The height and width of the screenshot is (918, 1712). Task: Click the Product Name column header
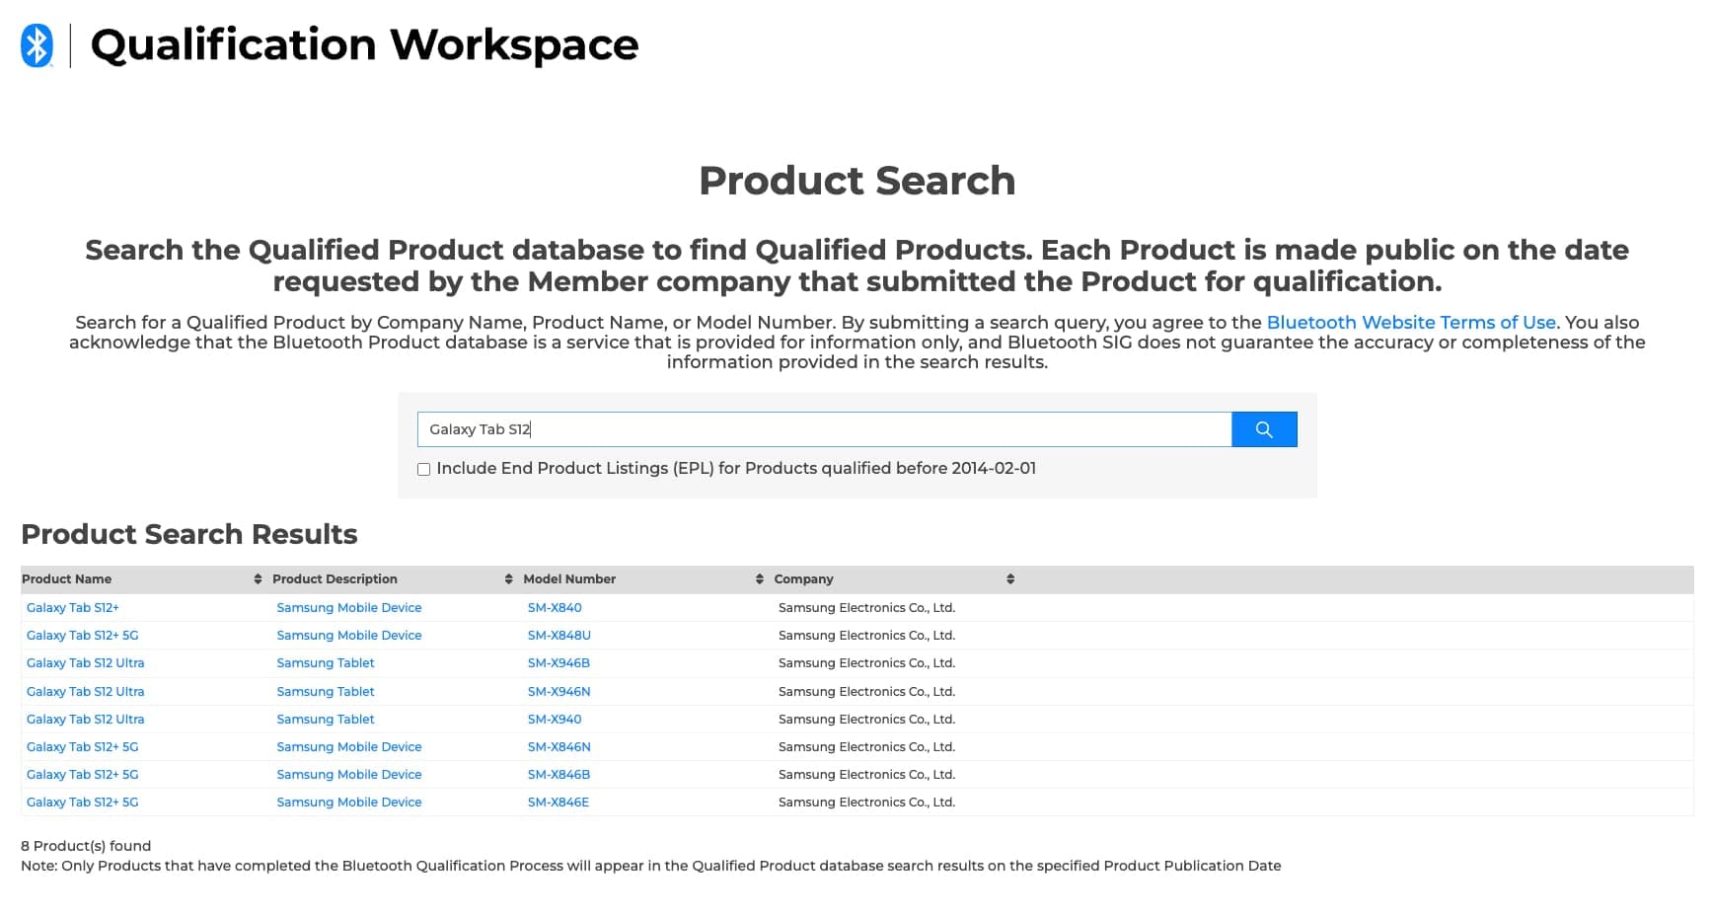(x=67, y=579)
